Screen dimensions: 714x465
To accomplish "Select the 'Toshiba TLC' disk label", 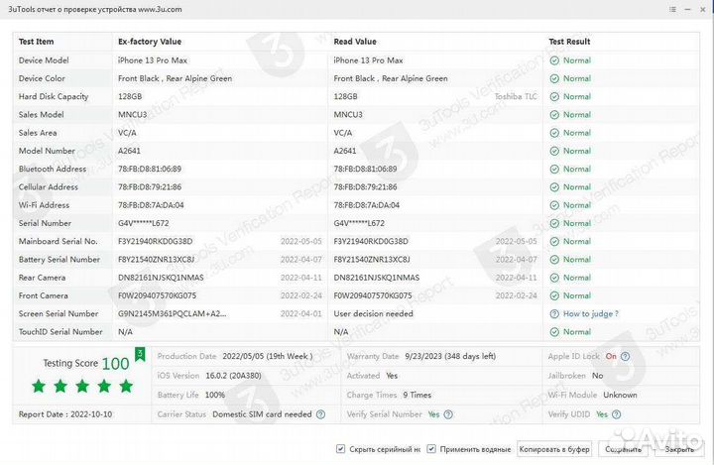I will click(x=516, y=96).
